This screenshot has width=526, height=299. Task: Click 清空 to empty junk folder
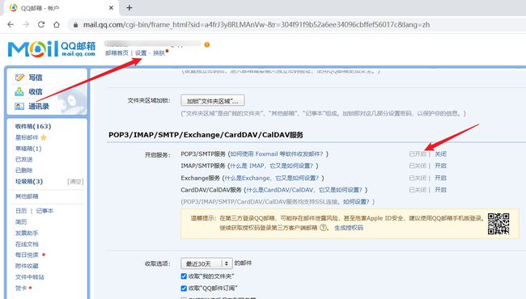point(75,182)
